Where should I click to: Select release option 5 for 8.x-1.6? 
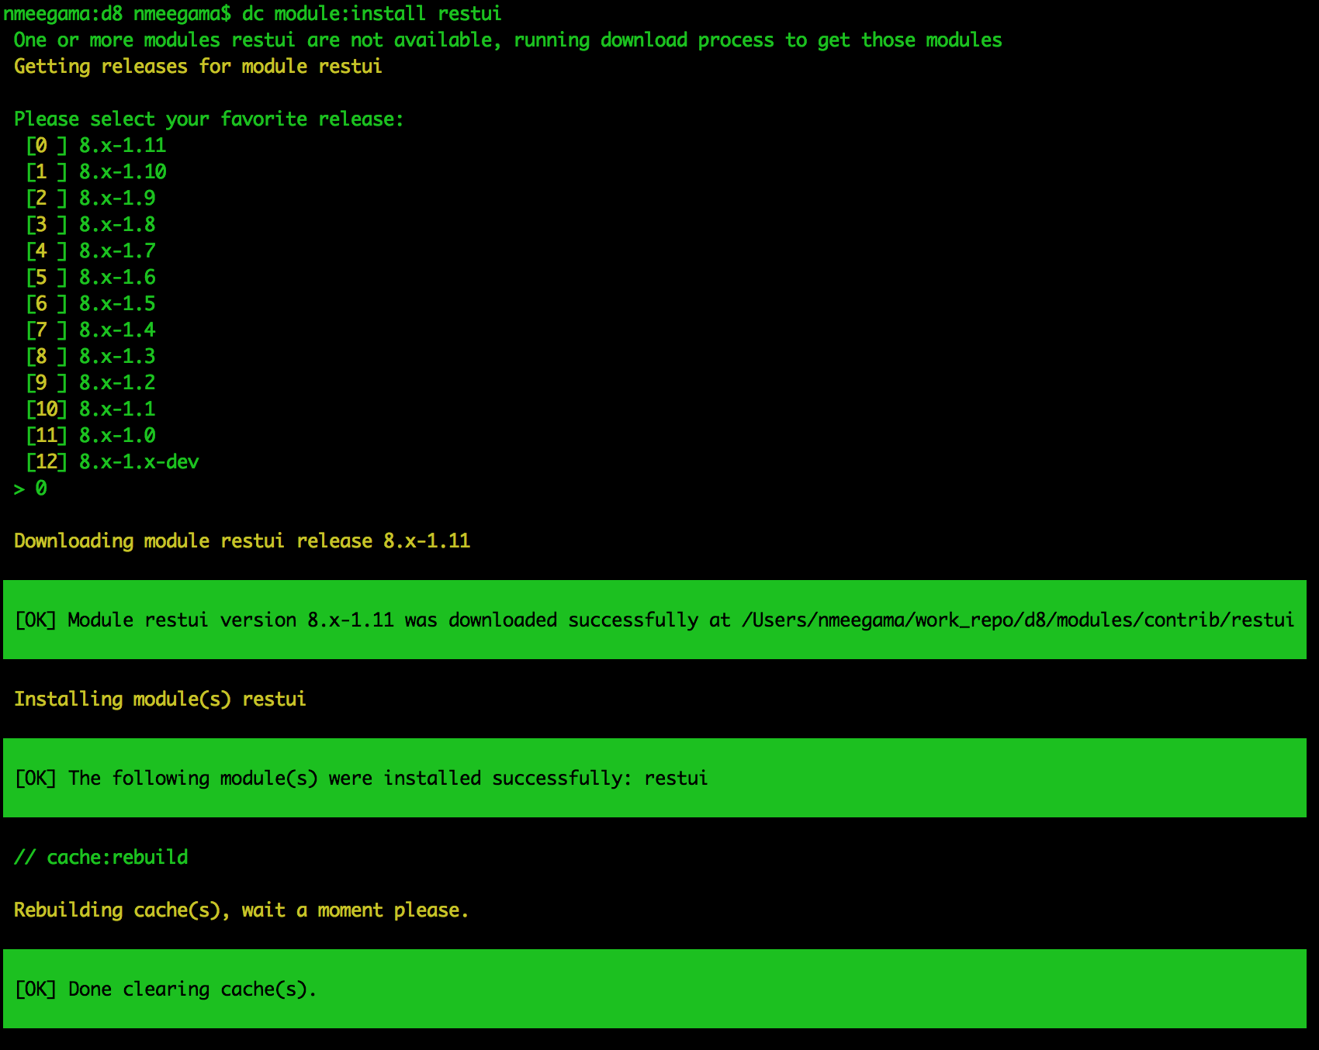(x=92, y=278)
